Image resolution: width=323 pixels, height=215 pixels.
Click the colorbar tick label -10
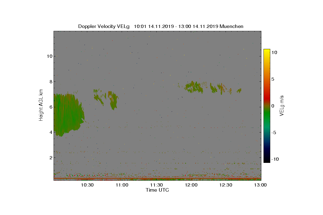coord(275,159)
